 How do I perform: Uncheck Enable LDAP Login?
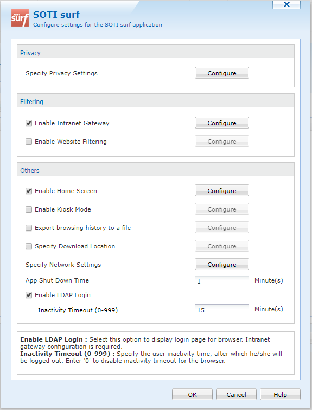[x=29, y=295]
